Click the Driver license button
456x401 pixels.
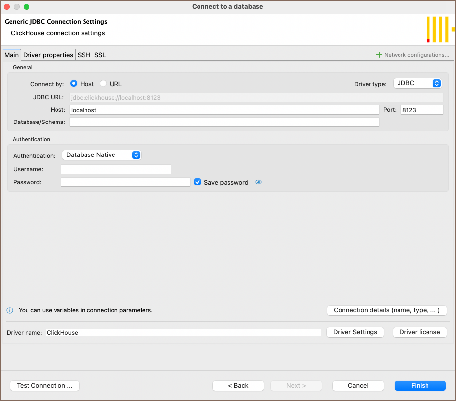click(x=420, y=332)
